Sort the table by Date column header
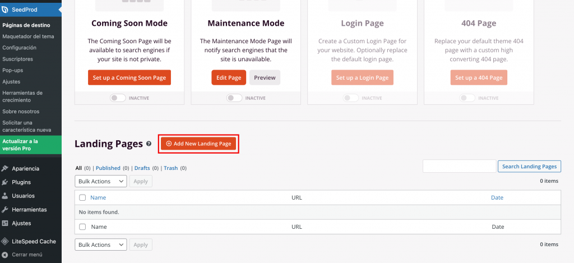 pos(497,197)
